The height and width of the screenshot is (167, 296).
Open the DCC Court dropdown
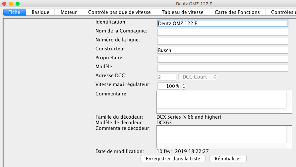[x=198, y=77]
